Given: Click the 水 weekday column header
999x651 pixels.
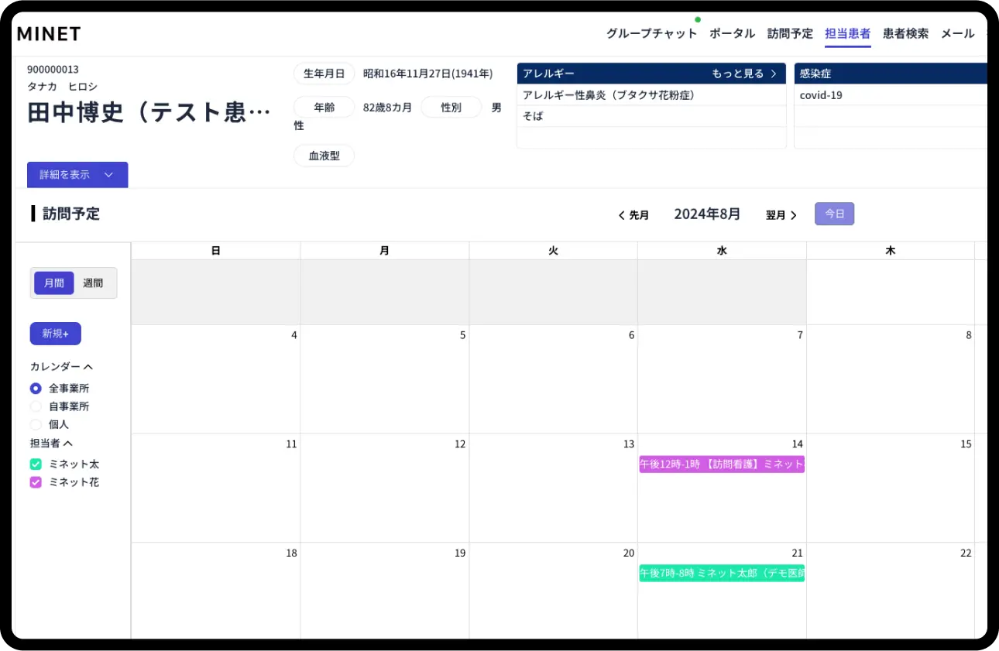Looking at the screenshot, I should (x=722, y=251).
